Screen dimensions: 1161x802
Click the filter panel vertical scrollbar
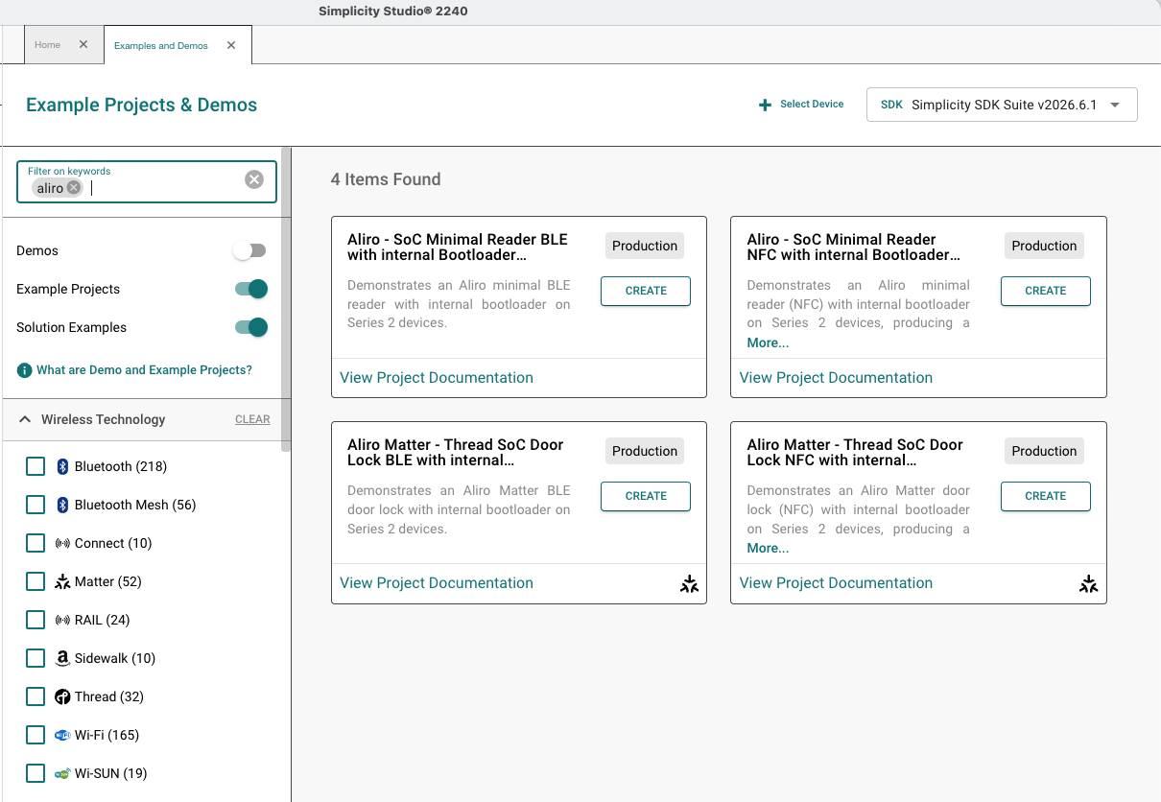coord(285,299)
